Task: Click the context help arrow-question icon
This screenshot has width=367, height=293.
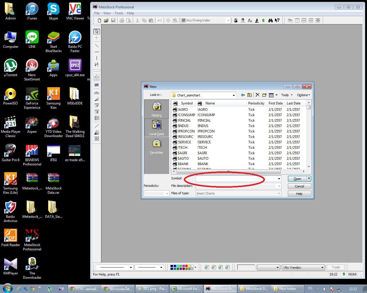Action: point(277,21)
